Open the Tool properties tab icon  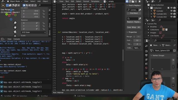(x=146, y=46)
